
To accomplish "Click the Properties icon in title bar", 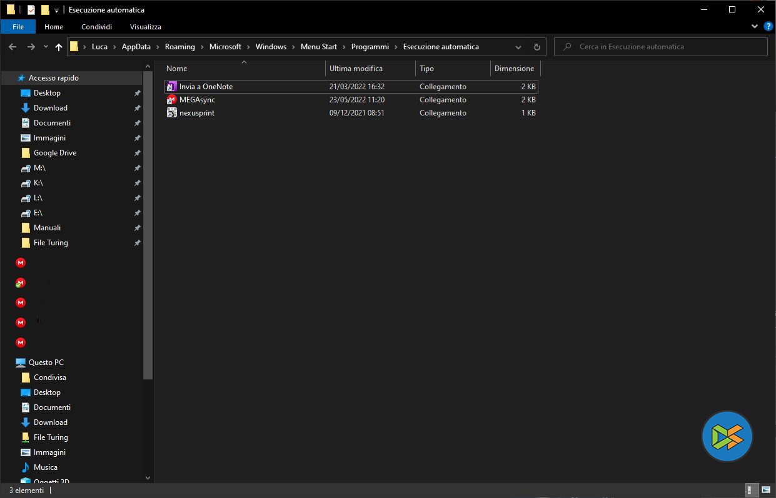I will (x=31, y=10).
